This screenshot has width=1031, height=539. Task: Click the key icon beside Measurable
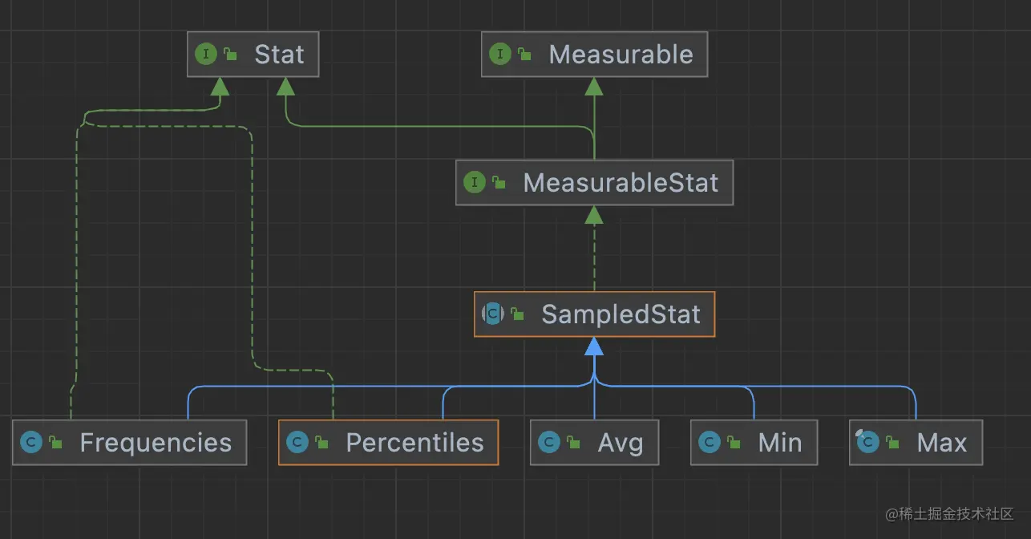[x=524, y=54]
